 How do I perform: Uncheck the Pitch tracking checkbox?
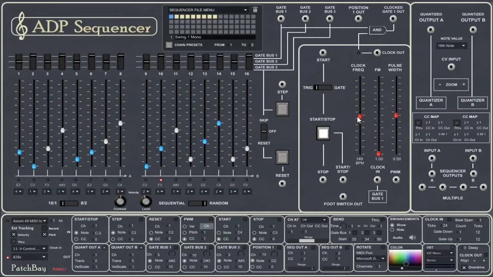coord(45,235)
